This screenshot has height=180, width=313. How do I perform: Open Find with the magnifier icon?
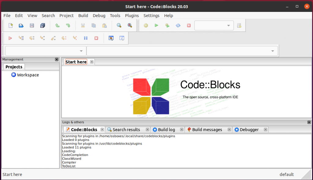coord(119,26)
